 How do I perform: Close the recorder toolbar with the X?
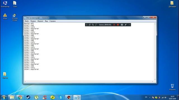point(129,25)
